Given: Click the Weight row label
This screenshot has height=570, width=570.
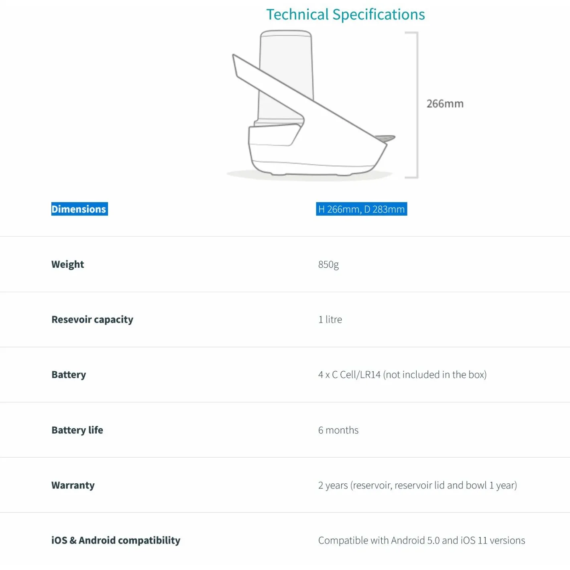Looking at the screenshot, I should [x=68, y=265].
